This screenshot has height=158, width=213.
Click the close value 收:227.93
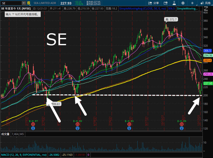pos(98,8)
